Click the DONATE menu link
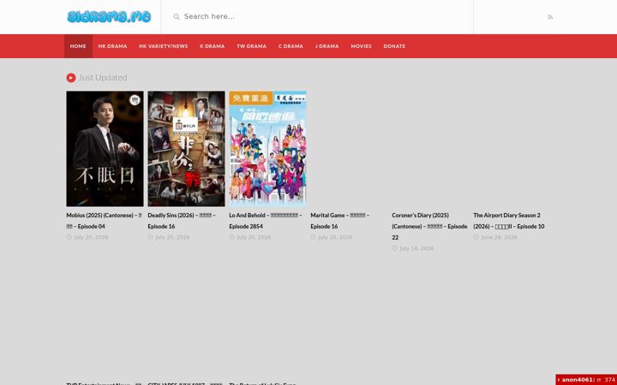This screenshot has height=385, width=617. (x=394, y=46)
